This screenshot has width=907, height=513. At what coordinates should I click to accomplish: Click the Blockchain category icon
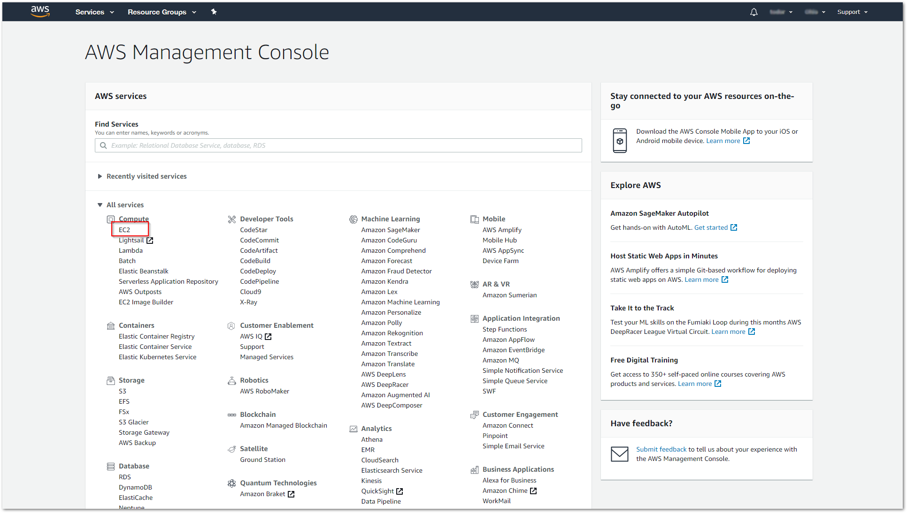click(x=232, y=415)
